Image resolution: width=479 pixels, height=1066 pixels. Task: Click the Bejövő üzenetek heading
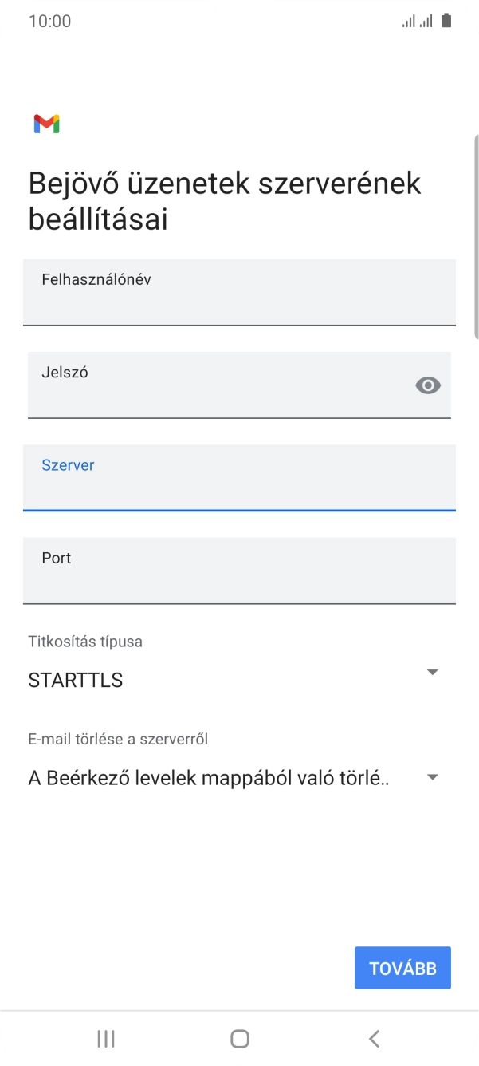coord(223,199)
